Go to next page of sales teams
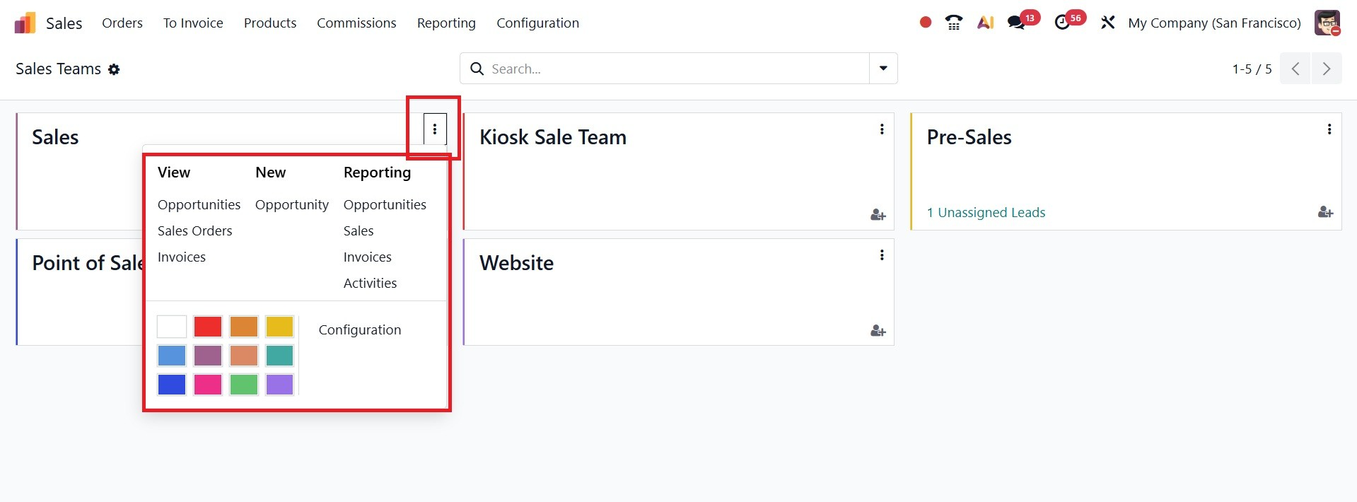The height and width of the screenshot is (502, 1357). (x=1326, y=69)
